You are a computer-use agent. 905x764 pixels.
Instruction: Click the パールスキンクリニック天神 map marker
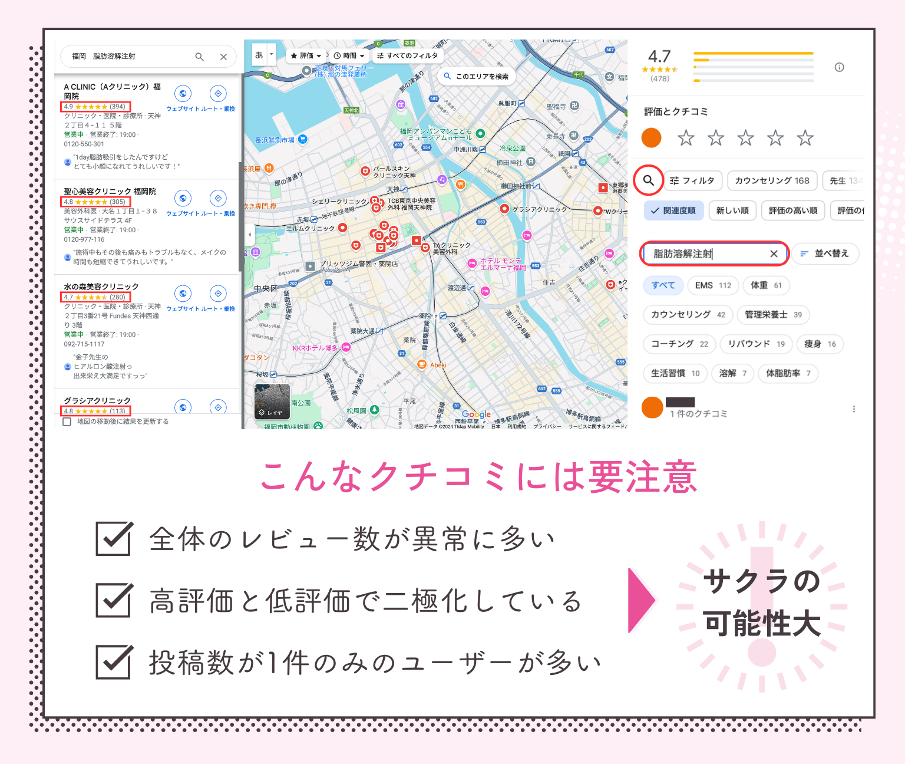coord(365,172)
